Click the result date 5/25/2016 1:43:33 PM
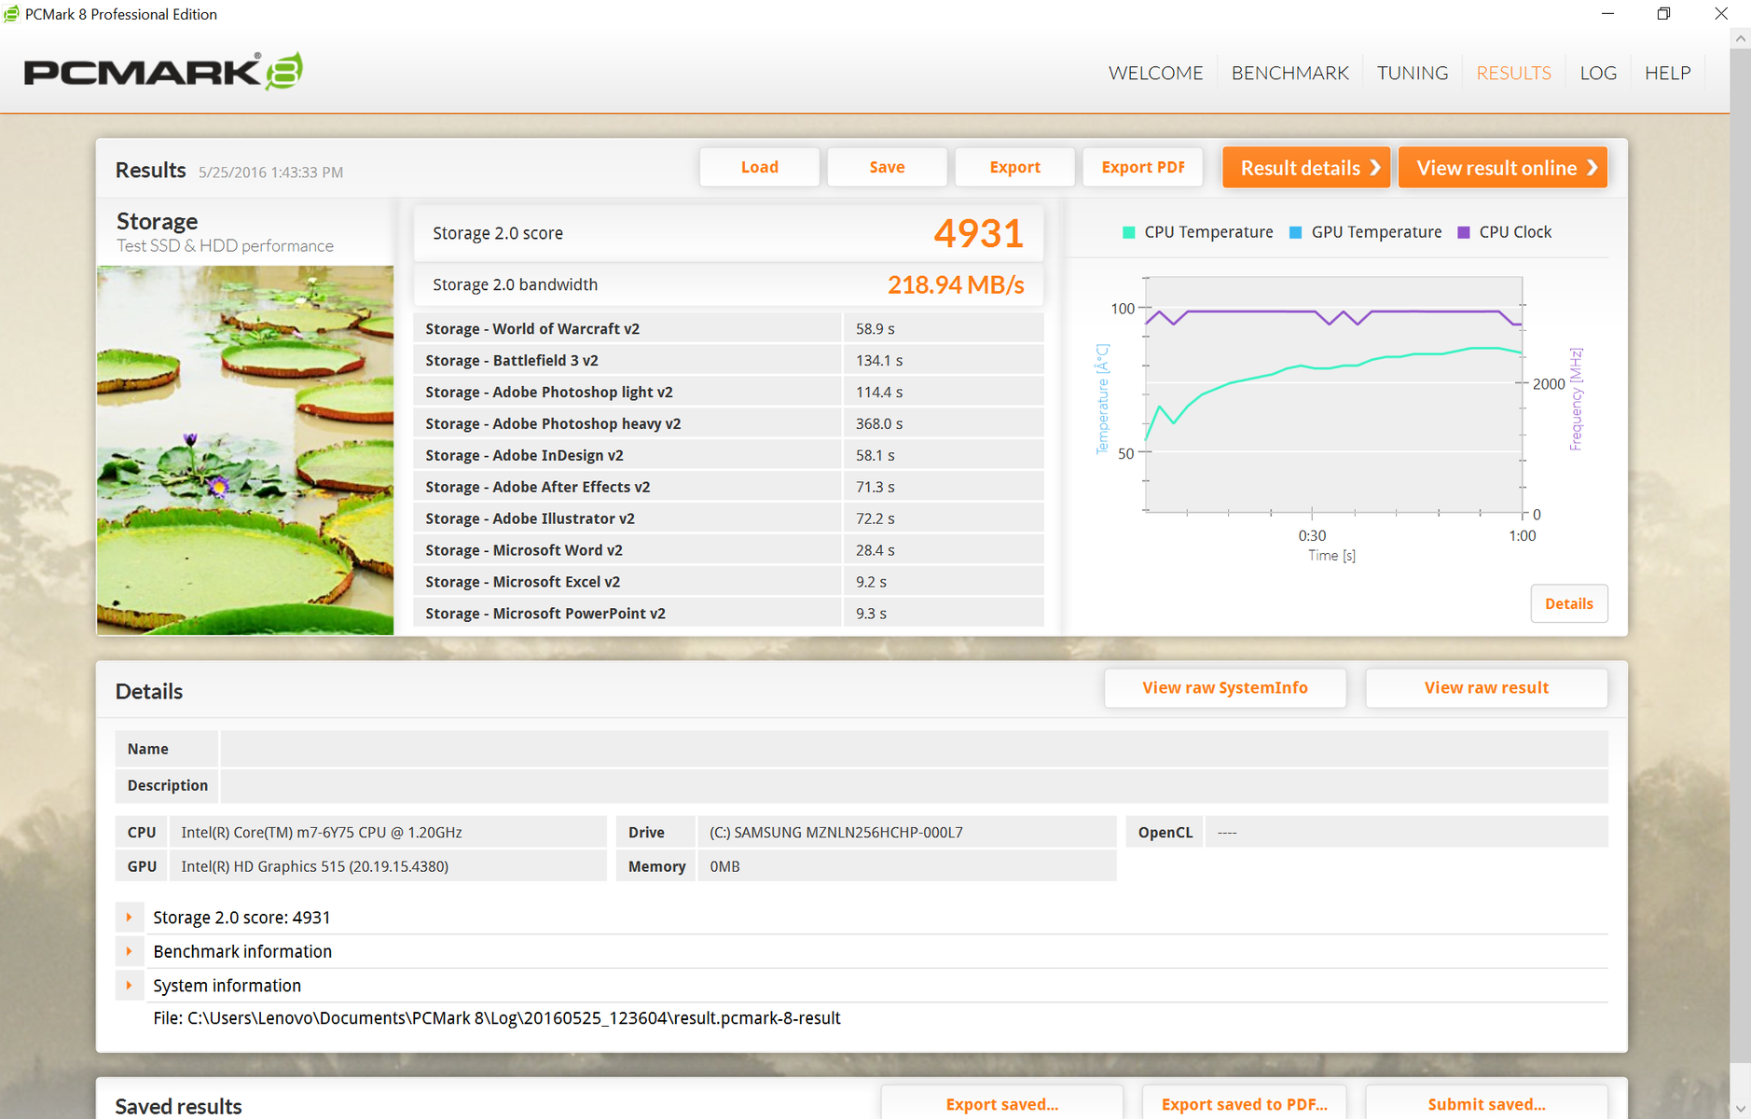Viewport: 1751px width, 1119px height. click(x=270, y=173)
